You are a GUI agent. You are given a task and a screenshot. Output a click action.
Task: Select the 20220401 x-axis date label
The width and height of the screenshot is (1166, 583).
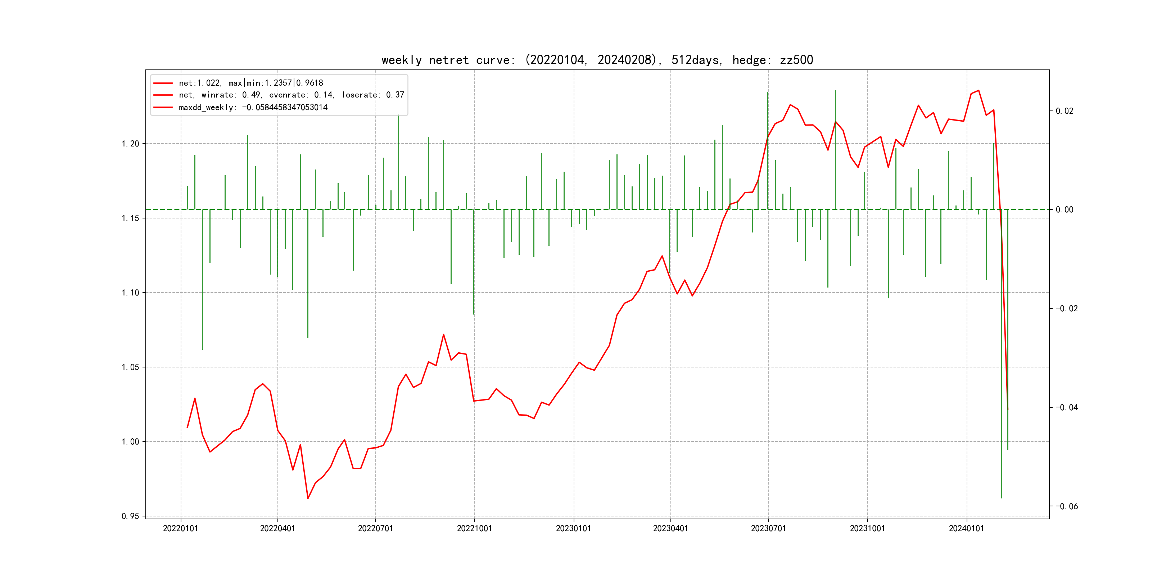coord(277,529)
